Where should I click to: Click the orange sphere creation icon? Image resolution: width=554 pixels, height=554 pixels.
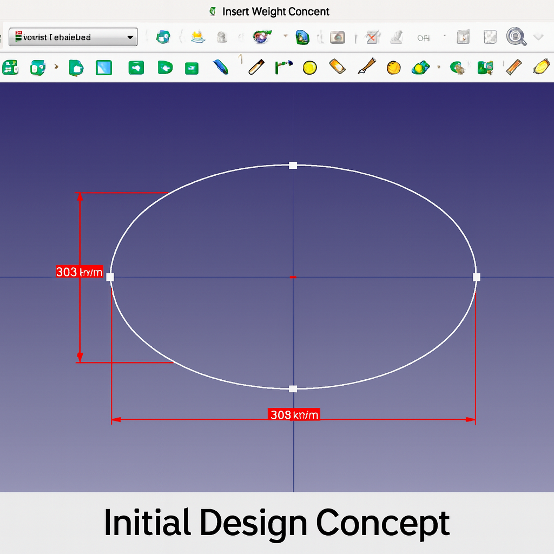[393, 68]
